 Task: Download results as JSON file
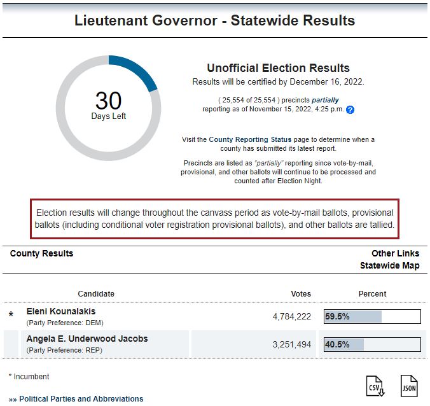click(x=409, y=386)
